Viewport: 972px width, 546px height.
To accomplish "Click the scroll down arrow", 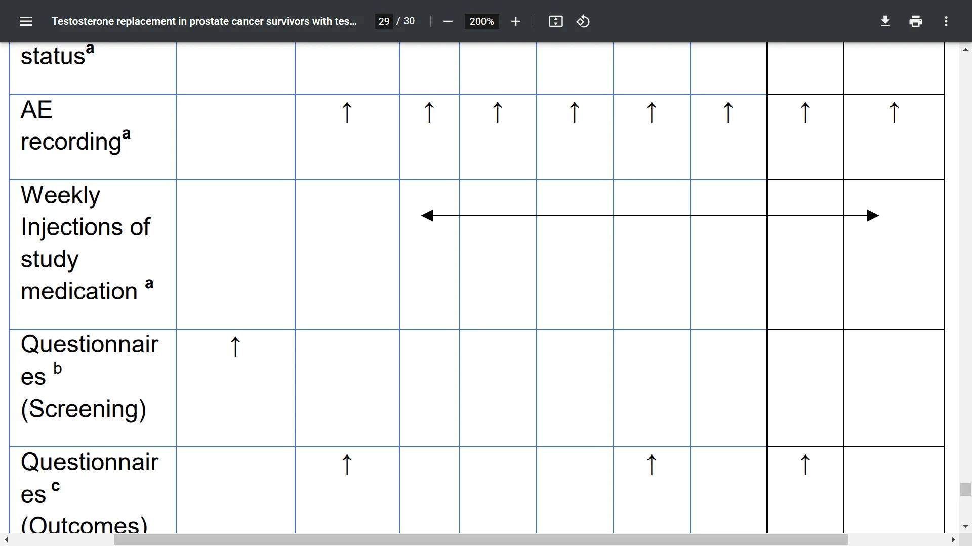I will [x=965, y=527].
